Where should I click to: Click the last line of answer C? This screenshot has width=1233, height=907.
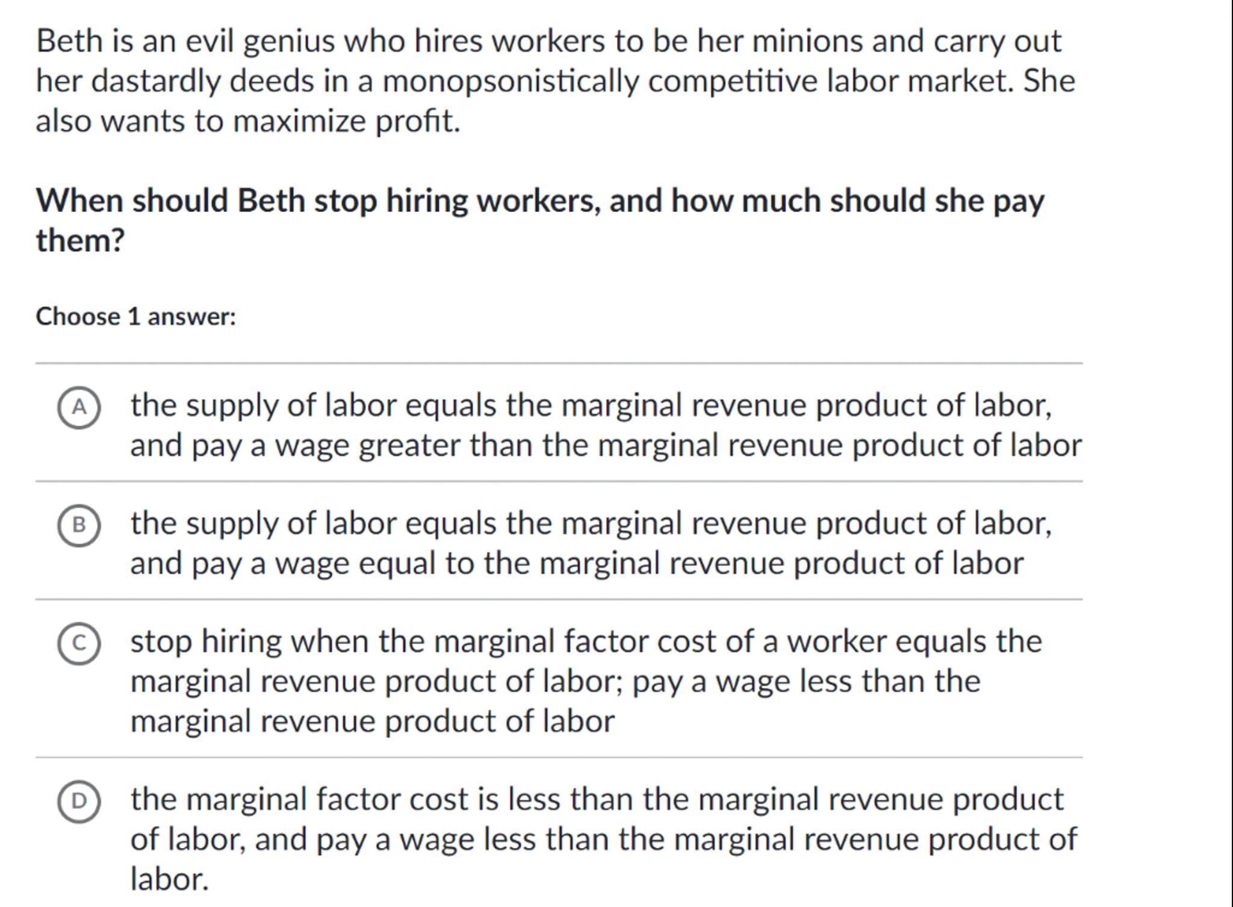click(372, 722)
